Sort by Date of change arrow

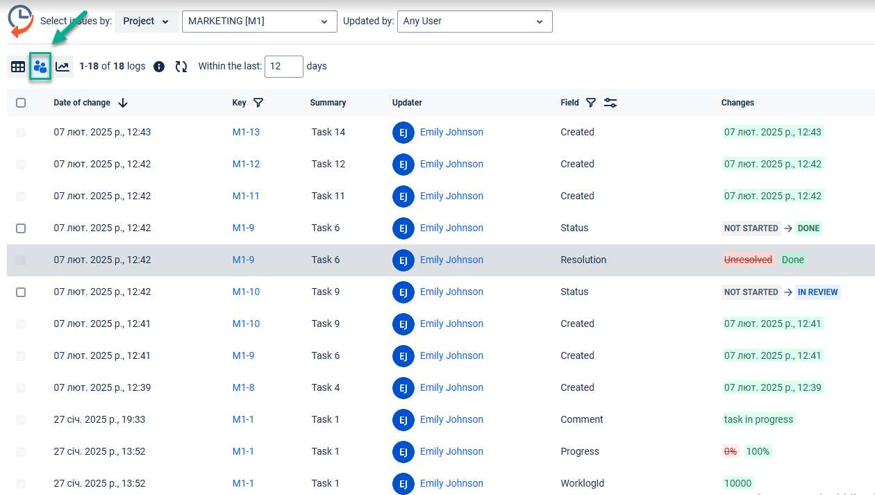(123, 103)
